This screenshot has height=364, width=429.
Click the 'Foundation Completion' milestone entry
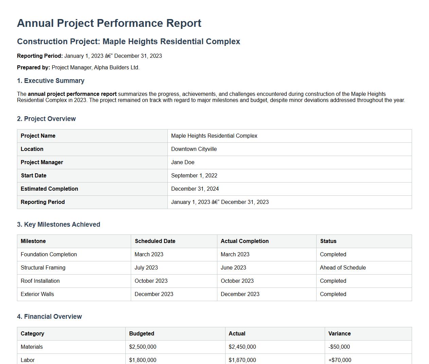(49, 254)
